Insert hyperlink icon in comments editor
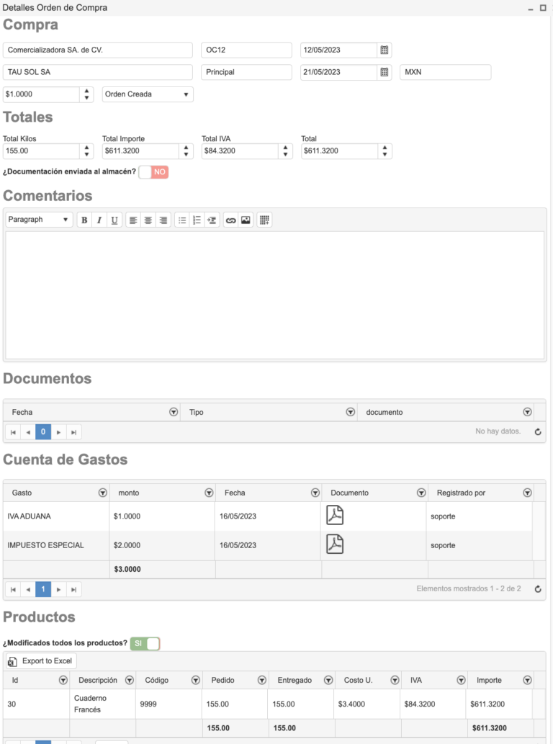Screen dimensions: 553x744 point(230,220)
